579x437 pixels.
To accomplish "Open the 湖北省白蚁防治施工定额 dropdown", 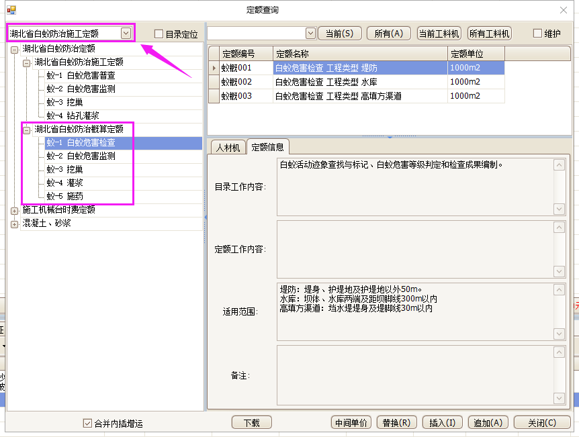I will click(x=126, y=33).
